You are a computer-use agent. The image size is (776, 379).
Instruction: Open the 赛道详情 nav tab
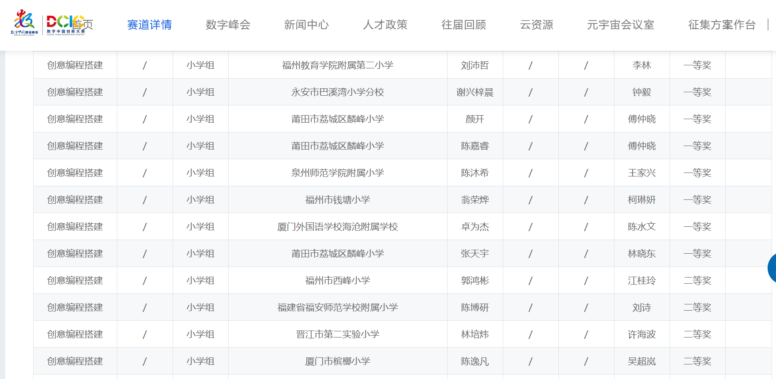coord(149,25)
